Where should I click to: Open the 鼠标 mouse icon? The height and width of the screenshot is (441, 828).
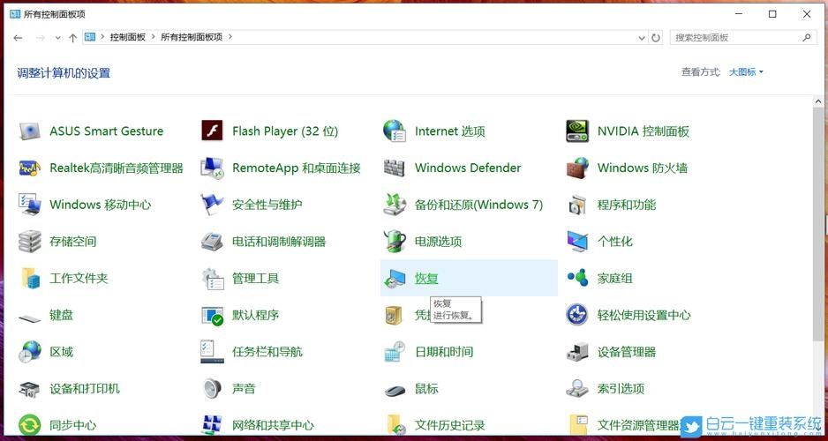click(x=395, y=391)
